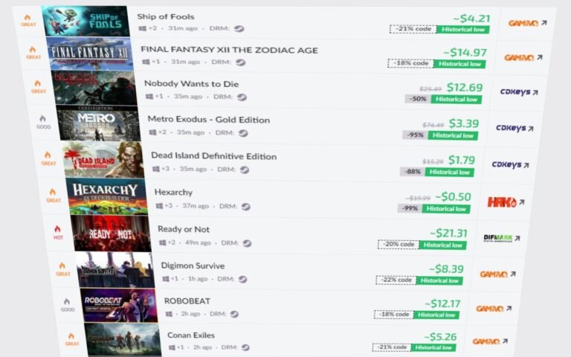Click the Steam DRM icon for Ship of Fools
The image size is (571, 357).
click(239, 29)
